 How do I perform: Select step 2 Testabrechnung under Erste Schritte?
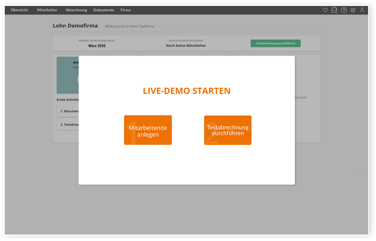(68, 125)
